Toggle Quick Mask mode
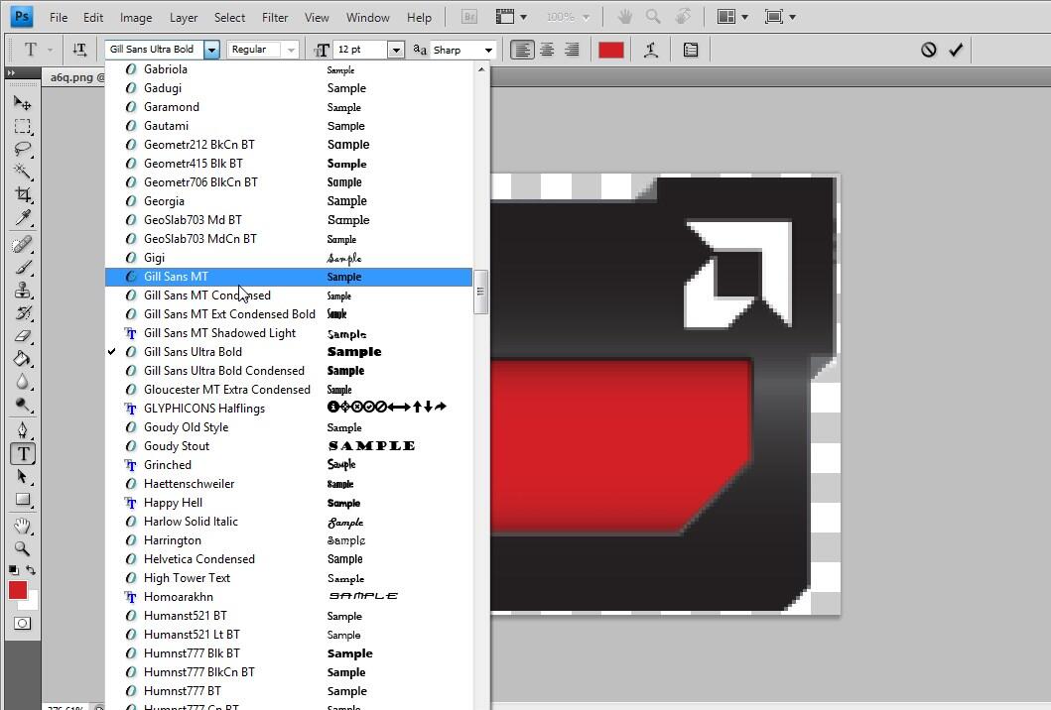The image size is (1051, 710). coord(22,624)
